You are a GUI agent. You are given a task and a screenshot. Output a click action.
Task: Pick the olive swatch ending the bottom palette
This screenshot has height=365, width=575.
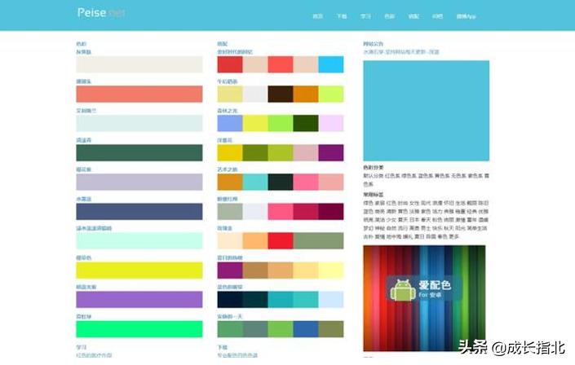331,329
